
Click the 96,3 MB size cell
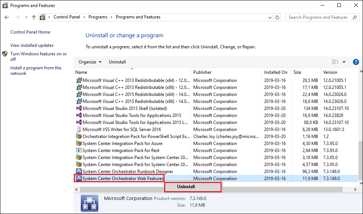[310, 172]
